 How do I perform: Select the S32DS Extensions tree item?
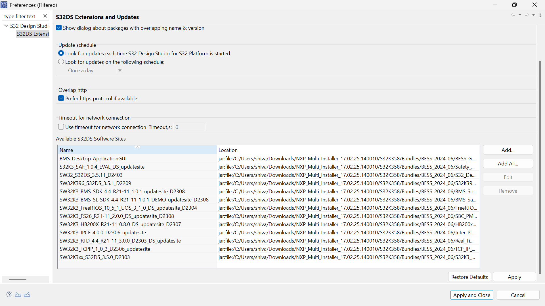tap(33, 34)
